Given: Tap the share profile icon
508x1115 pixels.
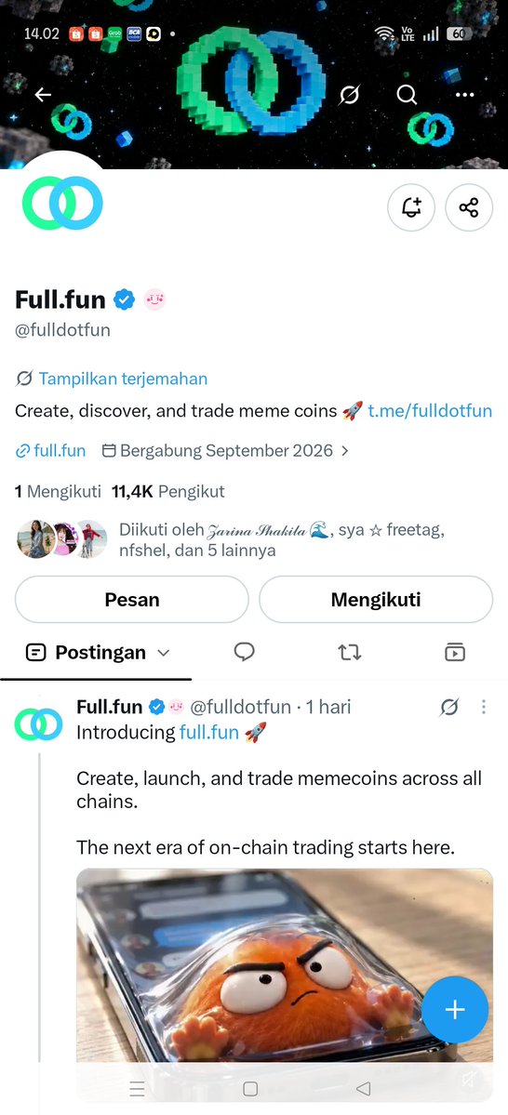Looking at the screenshot, I should coord(469,207).
